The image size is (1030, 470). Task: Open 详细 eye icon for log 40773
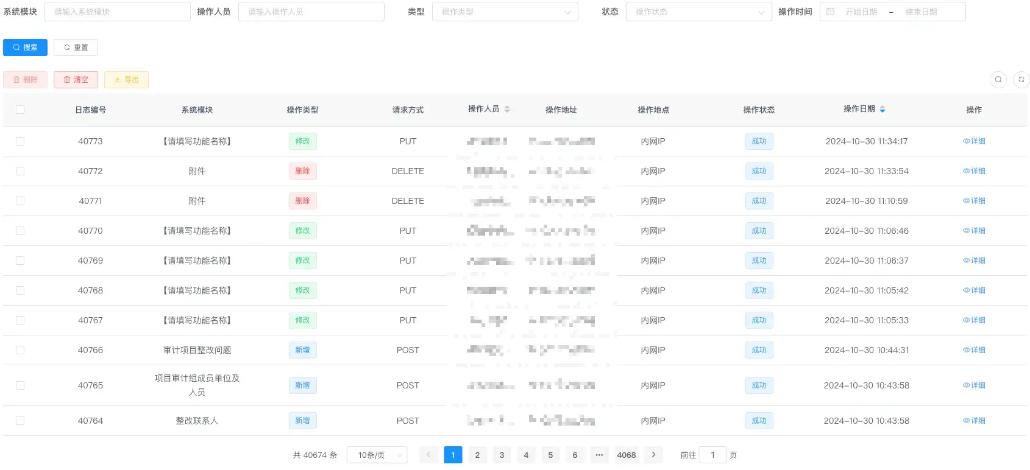tap(967, 141)
